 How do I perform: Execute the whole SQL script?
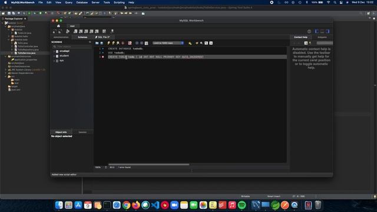(x=108, y=43)
